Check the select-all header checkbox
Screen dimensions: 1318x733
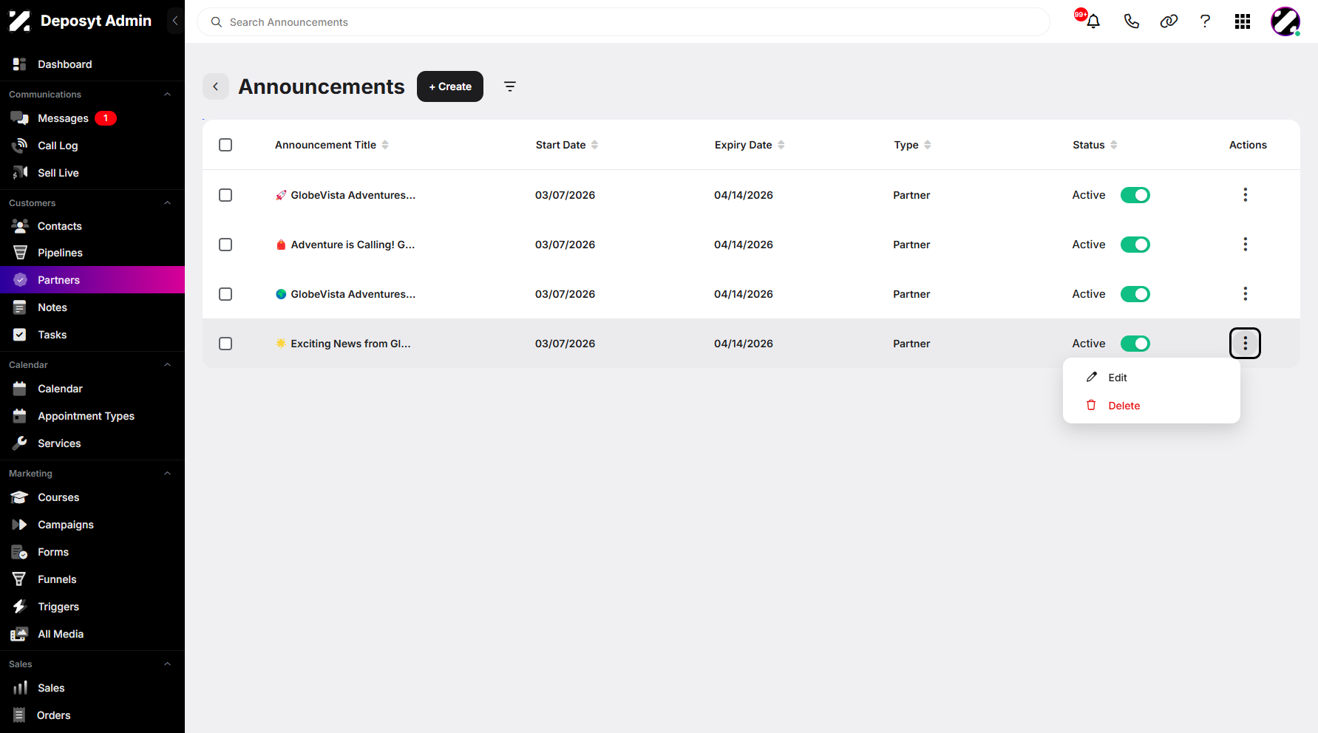coord(225,145)
